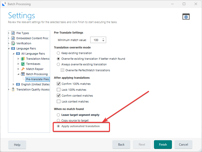Click the Translation Memory green icon

(23, 59)
